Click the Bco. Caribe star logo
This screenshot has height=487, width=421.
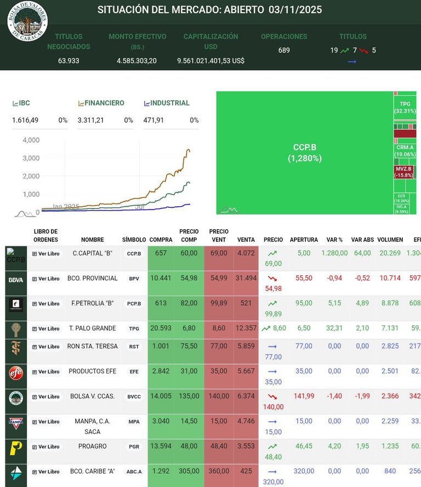(16, 473)
